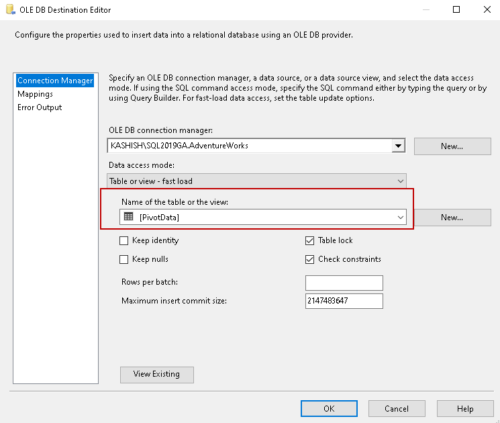Click the Maximum insert commit size field
This screenshot has height=423, width=500.
344,301
